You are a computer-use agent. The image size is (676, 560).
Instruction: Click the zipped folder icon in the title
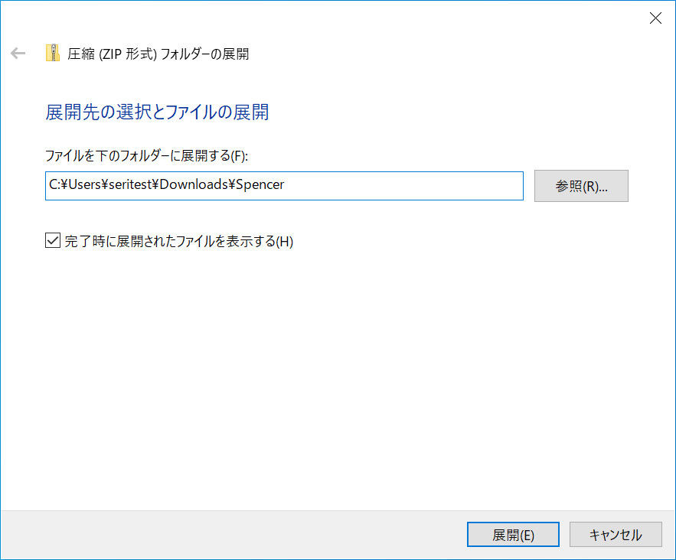click(x=53, y=53)
